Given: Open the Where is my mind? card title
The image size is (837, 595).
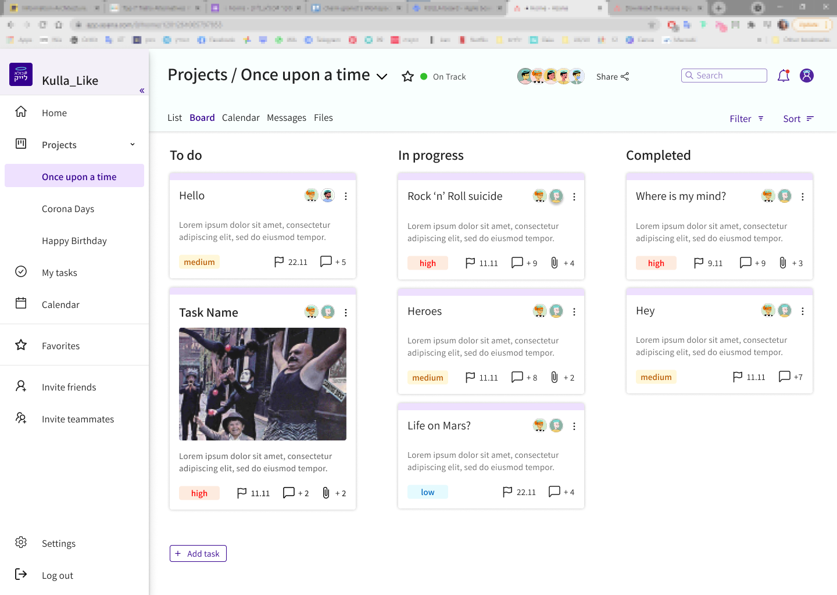Looking at the screenshot, I should (x=681, y=196).
